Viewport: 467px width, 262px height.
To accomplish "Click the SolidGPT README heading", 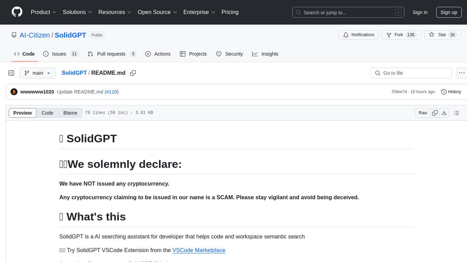I will 88,139.
